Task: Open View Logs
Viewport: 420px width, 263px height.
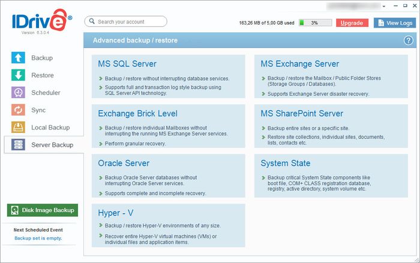Action: point(394,23)
